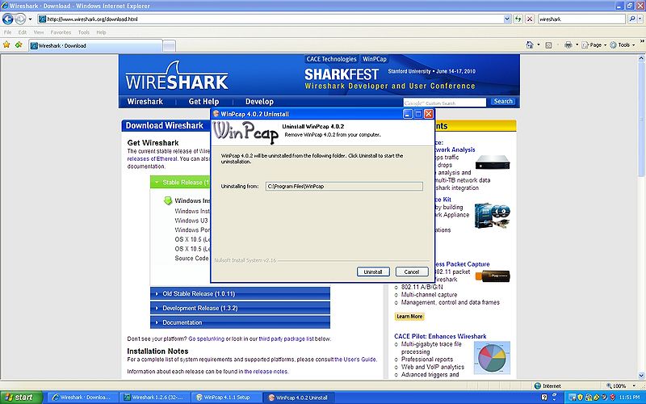646x404 pixels.
Task: Click the Home icon in command bar
Action: click(530, 45)
